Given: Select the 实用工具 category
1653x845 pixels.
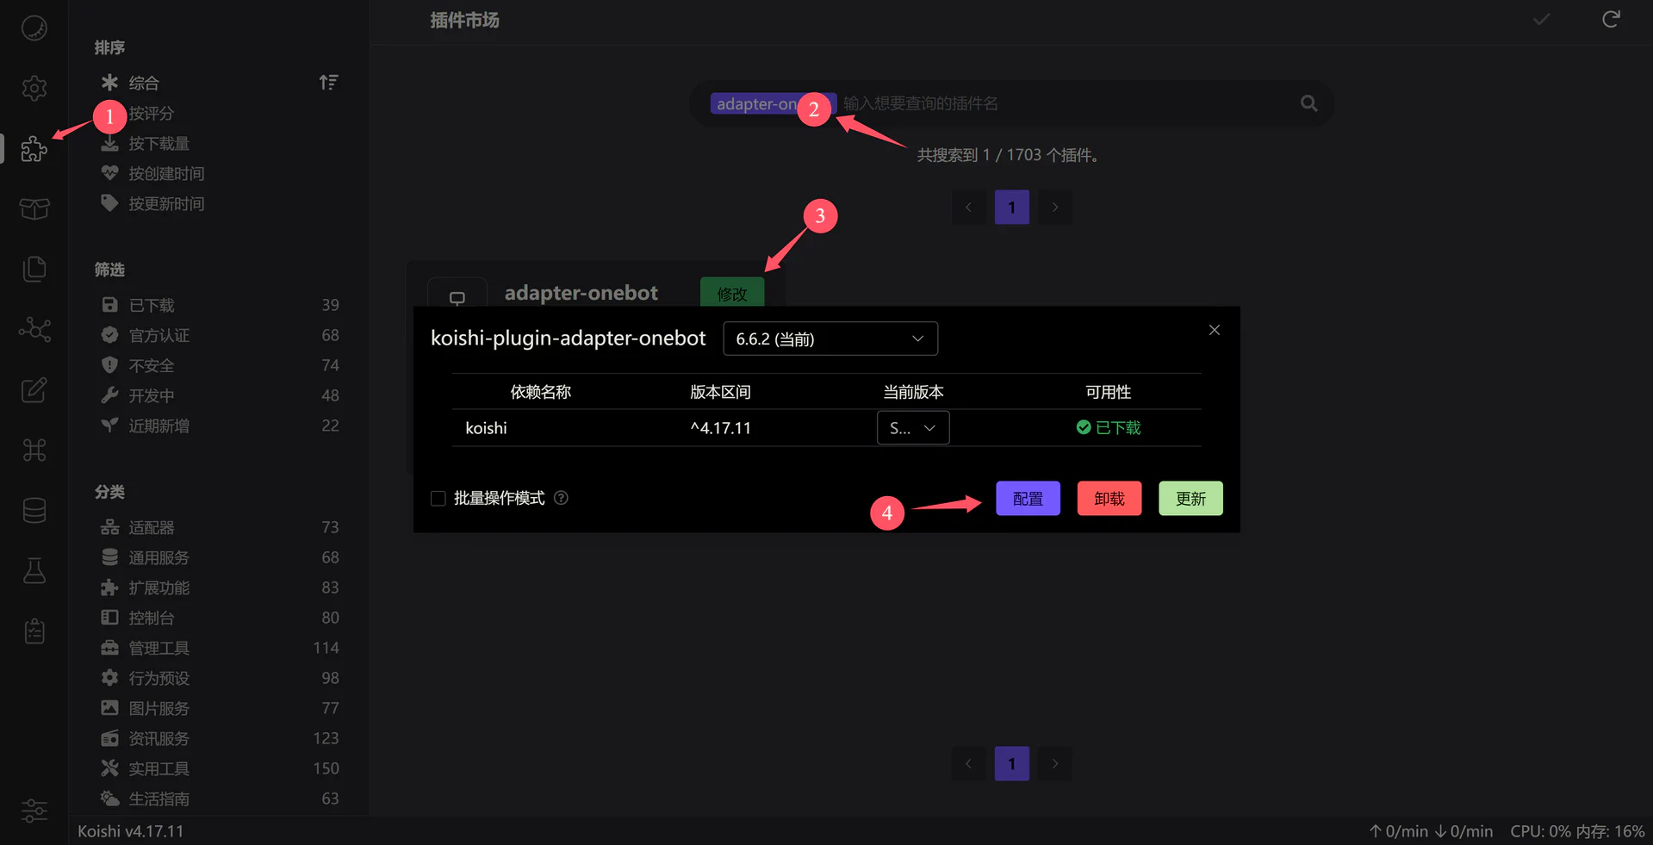Looking at the screenshot, I should (x=220, y=768).
